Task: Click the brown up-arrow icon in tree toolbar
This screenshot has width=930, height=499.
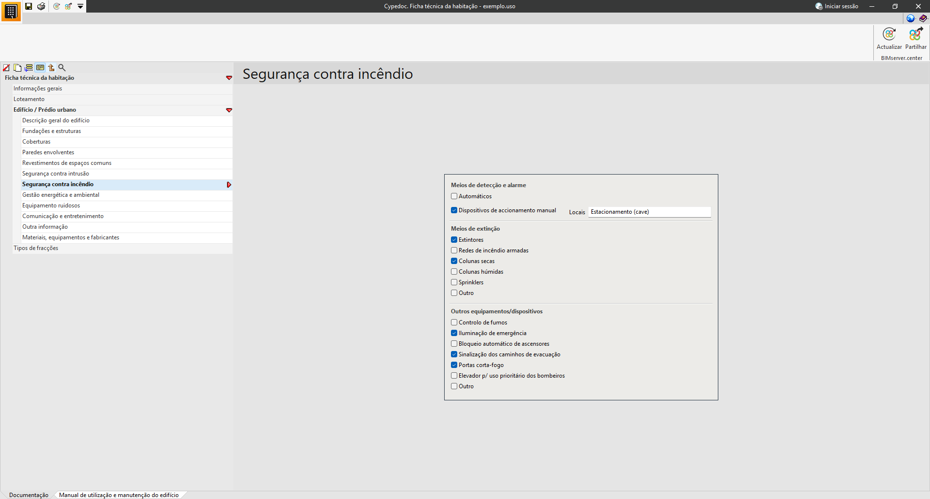Action: 51,68
